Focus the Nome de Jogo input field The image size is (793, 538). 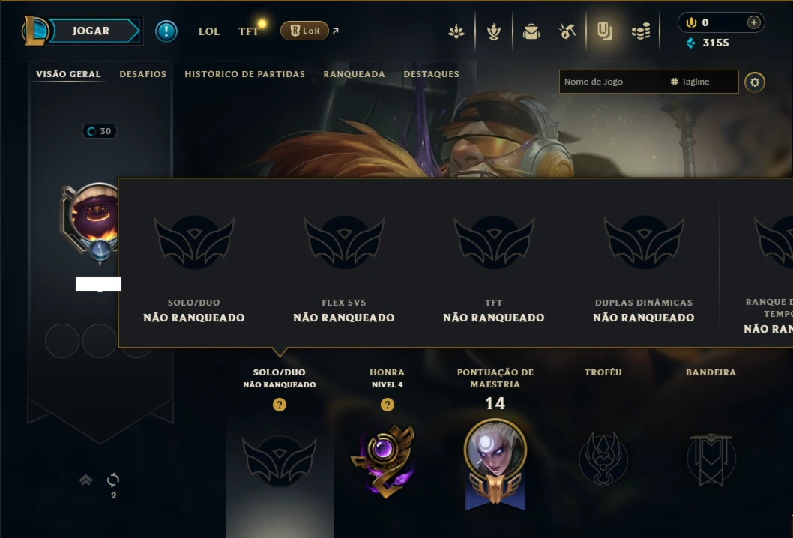[x=613, y=82]
